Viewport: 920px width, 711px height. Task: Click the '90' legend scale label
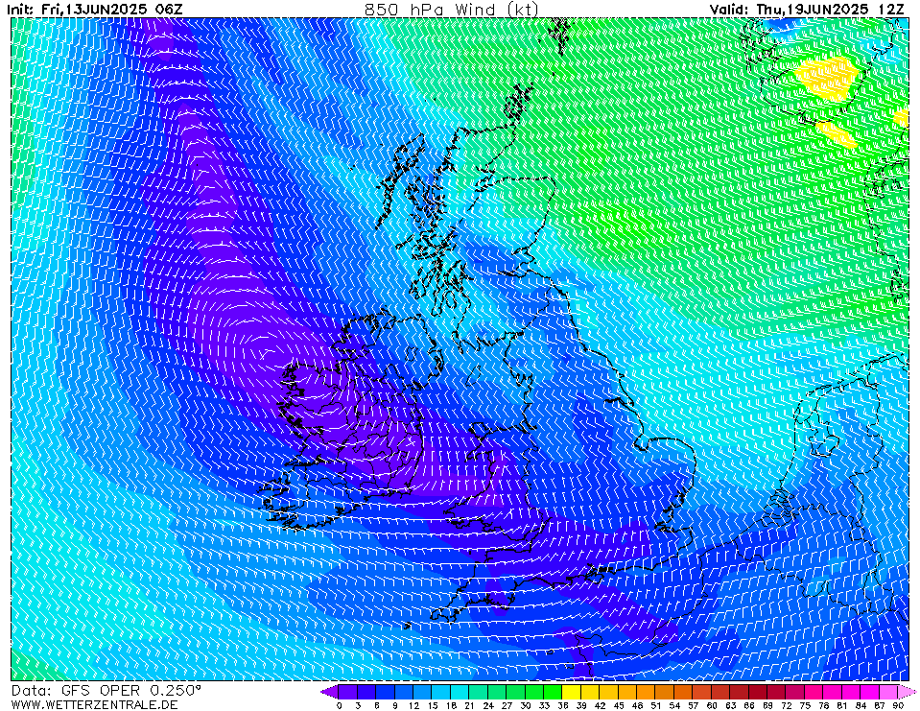(898, 705)
